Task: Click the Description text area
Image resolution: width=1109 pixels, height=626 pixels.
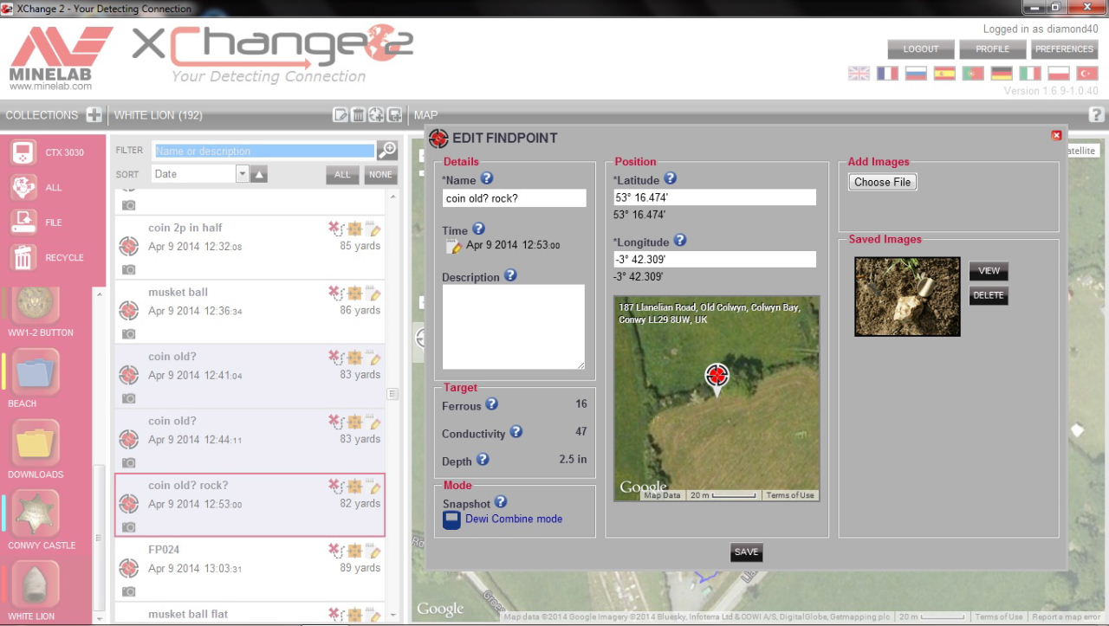Action: [x=514, y=327]
